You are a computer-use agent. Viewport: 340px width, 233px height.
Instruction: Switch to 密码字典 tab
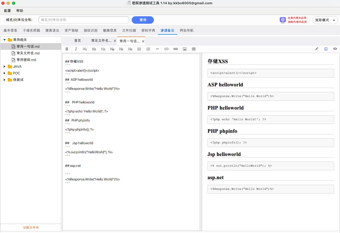pos(148,30)
